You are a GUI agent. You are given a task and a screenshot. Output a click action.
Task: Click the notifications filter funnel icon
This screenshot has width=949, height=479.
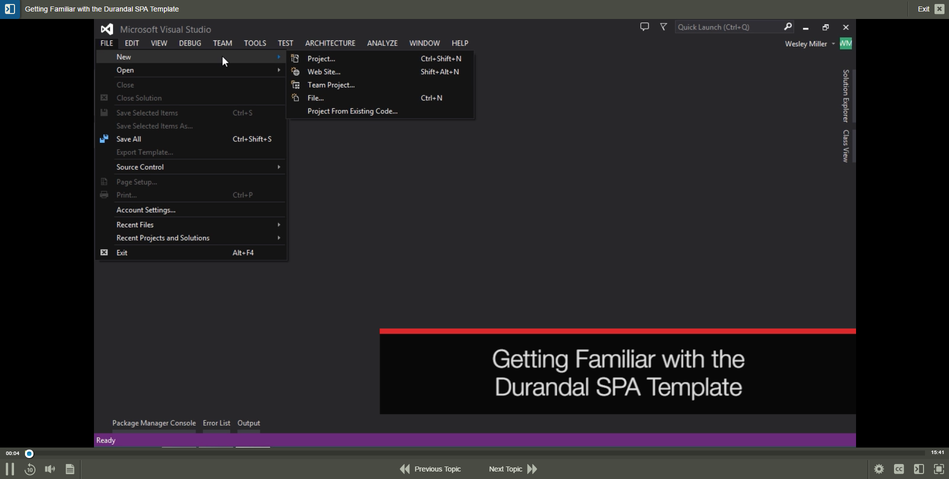tap(664, 27)
